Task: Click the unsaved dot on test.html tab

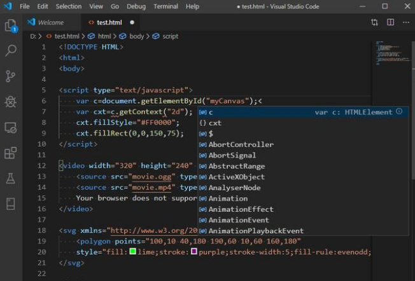Action: pyautogui.click(x=132, y=22)
